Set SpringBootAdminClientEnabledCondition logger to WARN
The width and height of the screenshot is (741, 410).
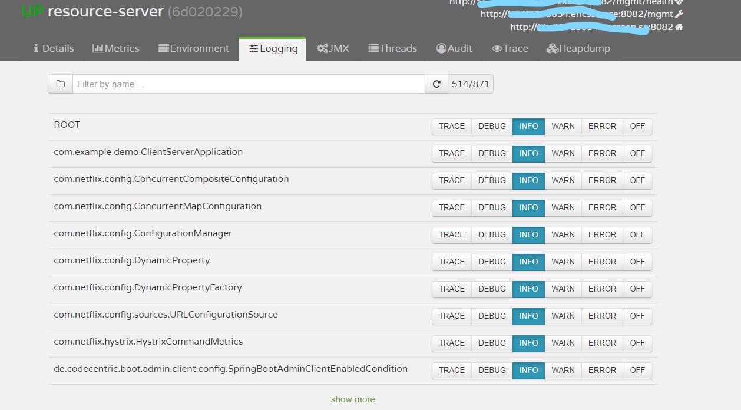pos(563,371)
